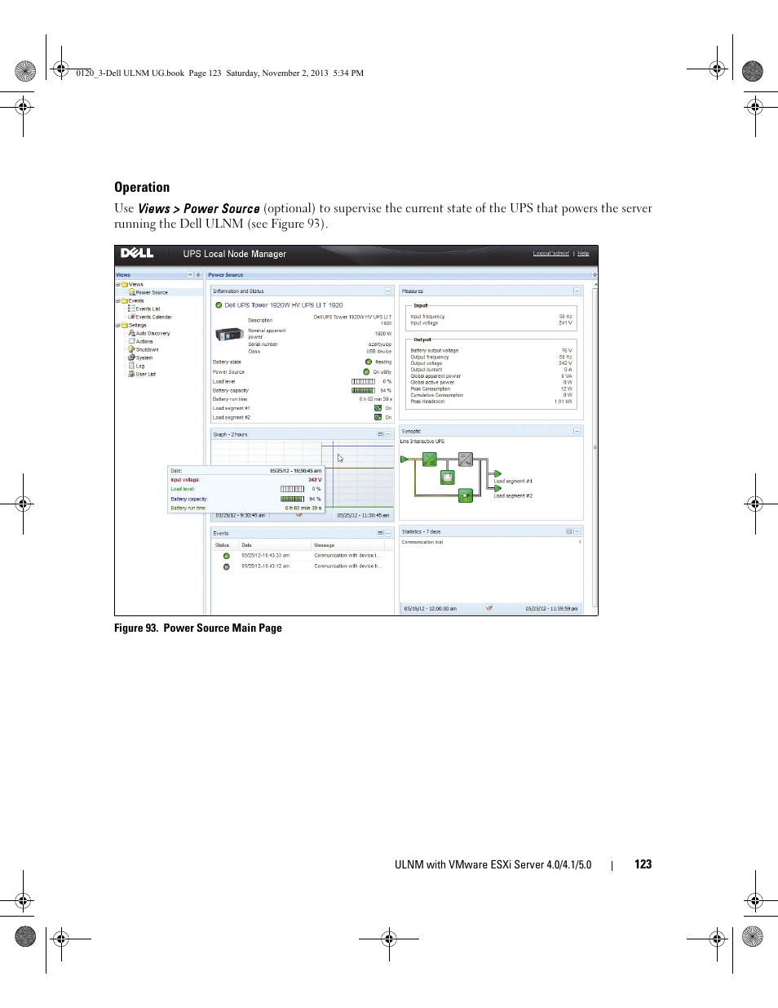The width and height of the screenshot is (778, 1008).
Task: Open the User List settings
Action: click(x=146, y=374)
